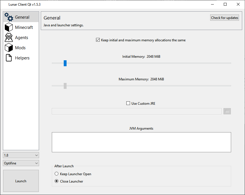Open the Optifine module dropdown
Viewport: 245px width, 195px height.
[21, 163]
